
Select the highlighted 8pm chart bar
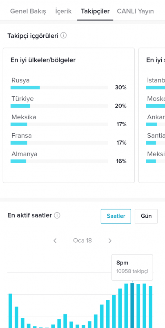click(x=132, y=305)
